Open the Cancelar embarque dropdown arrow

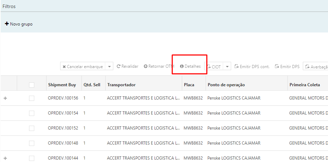(109, 66)
